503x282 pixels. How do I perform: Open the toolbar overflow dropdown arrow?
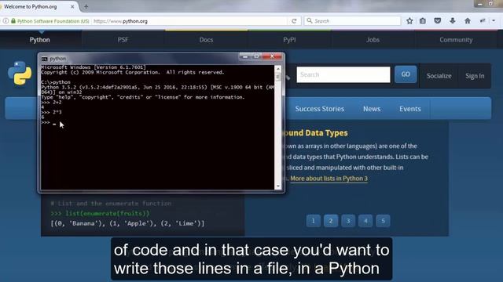click(494, 21)
